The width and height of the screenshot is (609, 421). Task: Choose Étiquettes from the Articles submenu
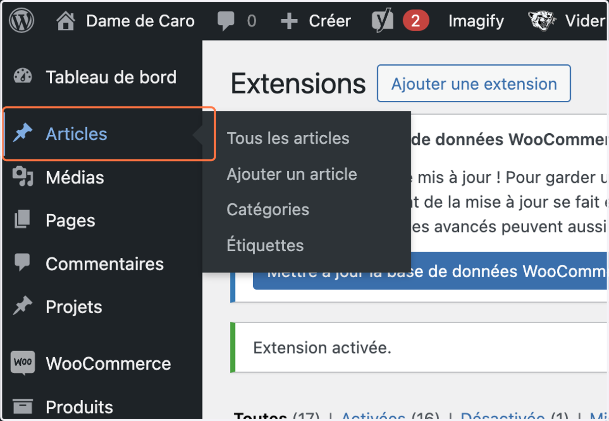[x=265, y=245]
